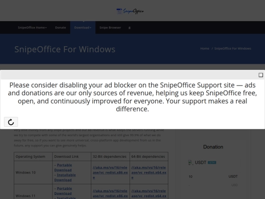Open the Windows 10 Portable Download link

[63, 168]
